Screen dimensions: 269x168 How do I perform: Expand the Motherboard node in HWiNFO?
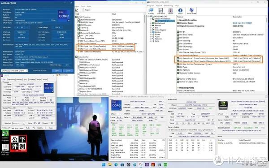[151, 23]
